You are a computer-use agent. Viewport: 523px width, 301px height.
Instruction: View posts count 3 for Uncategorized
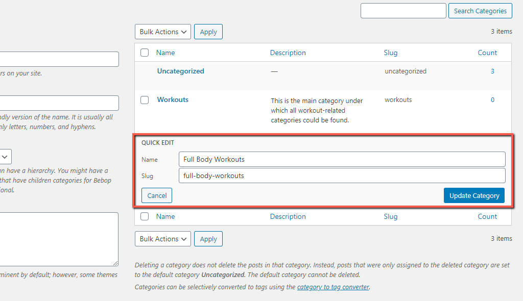[x=492, y=71]
